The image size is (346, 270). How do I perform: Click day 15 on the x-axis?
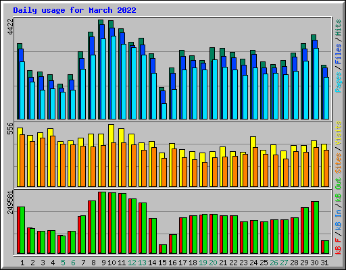coord(162,263)
